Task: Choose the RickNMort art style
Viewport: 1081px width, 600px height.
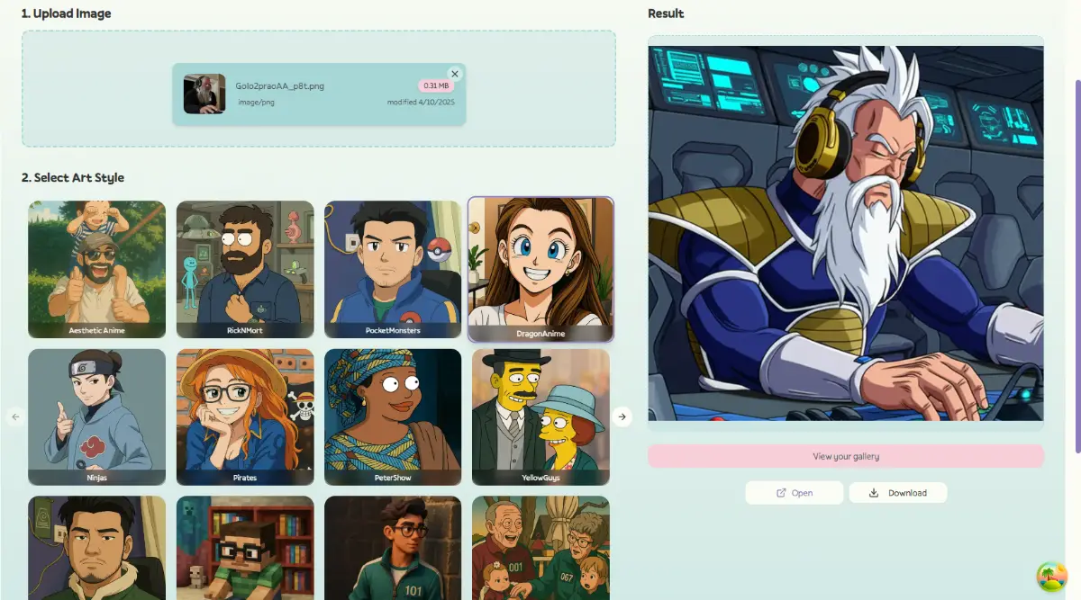Action: tap(245, 269)
